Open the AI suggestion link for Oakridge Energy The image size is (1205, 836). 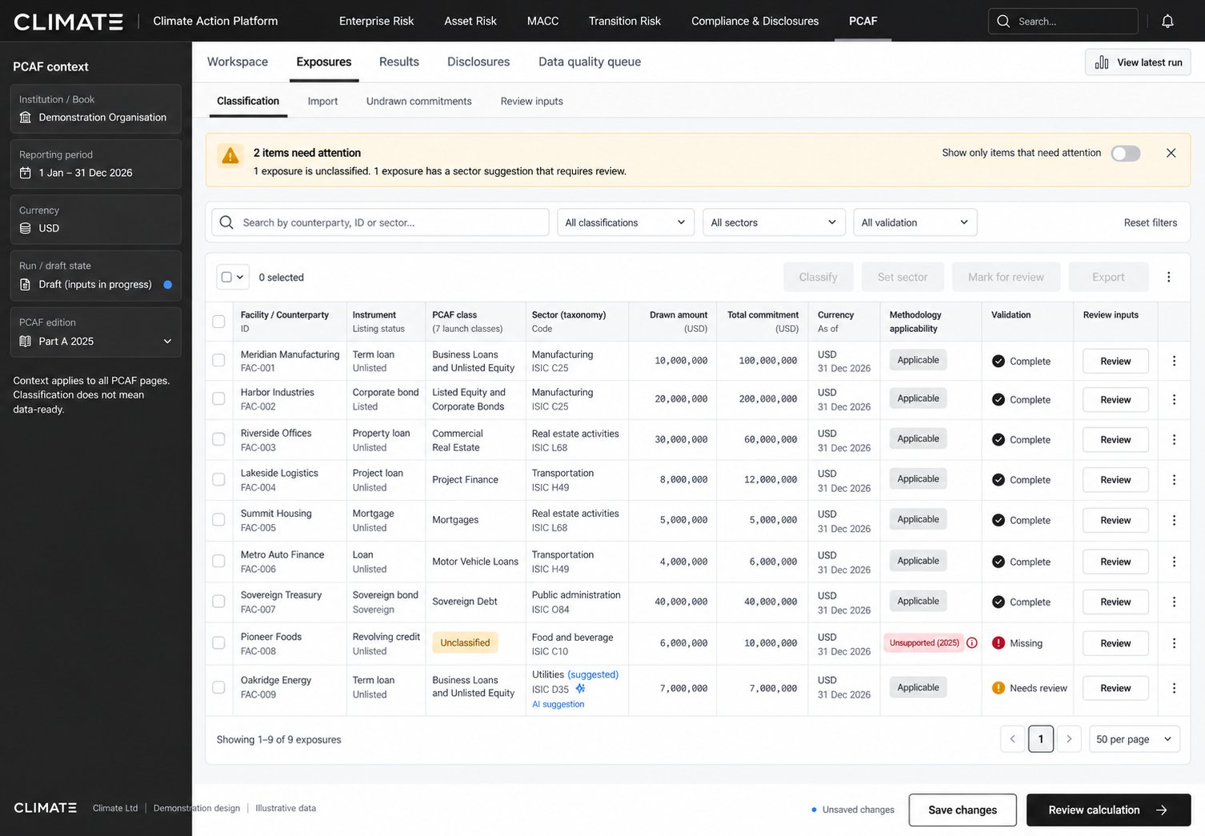click(558, 704)
